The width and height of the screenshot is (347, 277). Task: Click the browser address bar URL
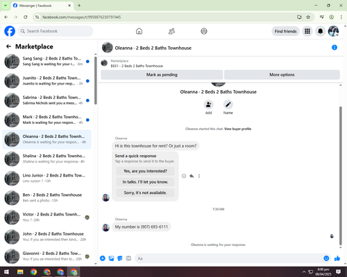[82, 17]
